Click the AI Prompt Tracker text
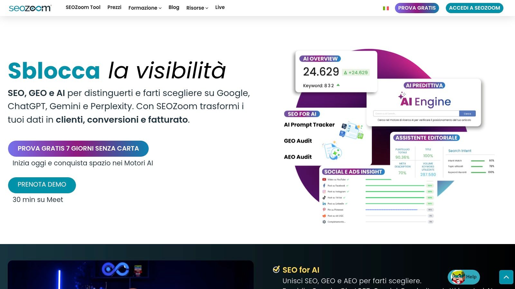Viewport: 515px width, 289px height. tap(309, 125)
